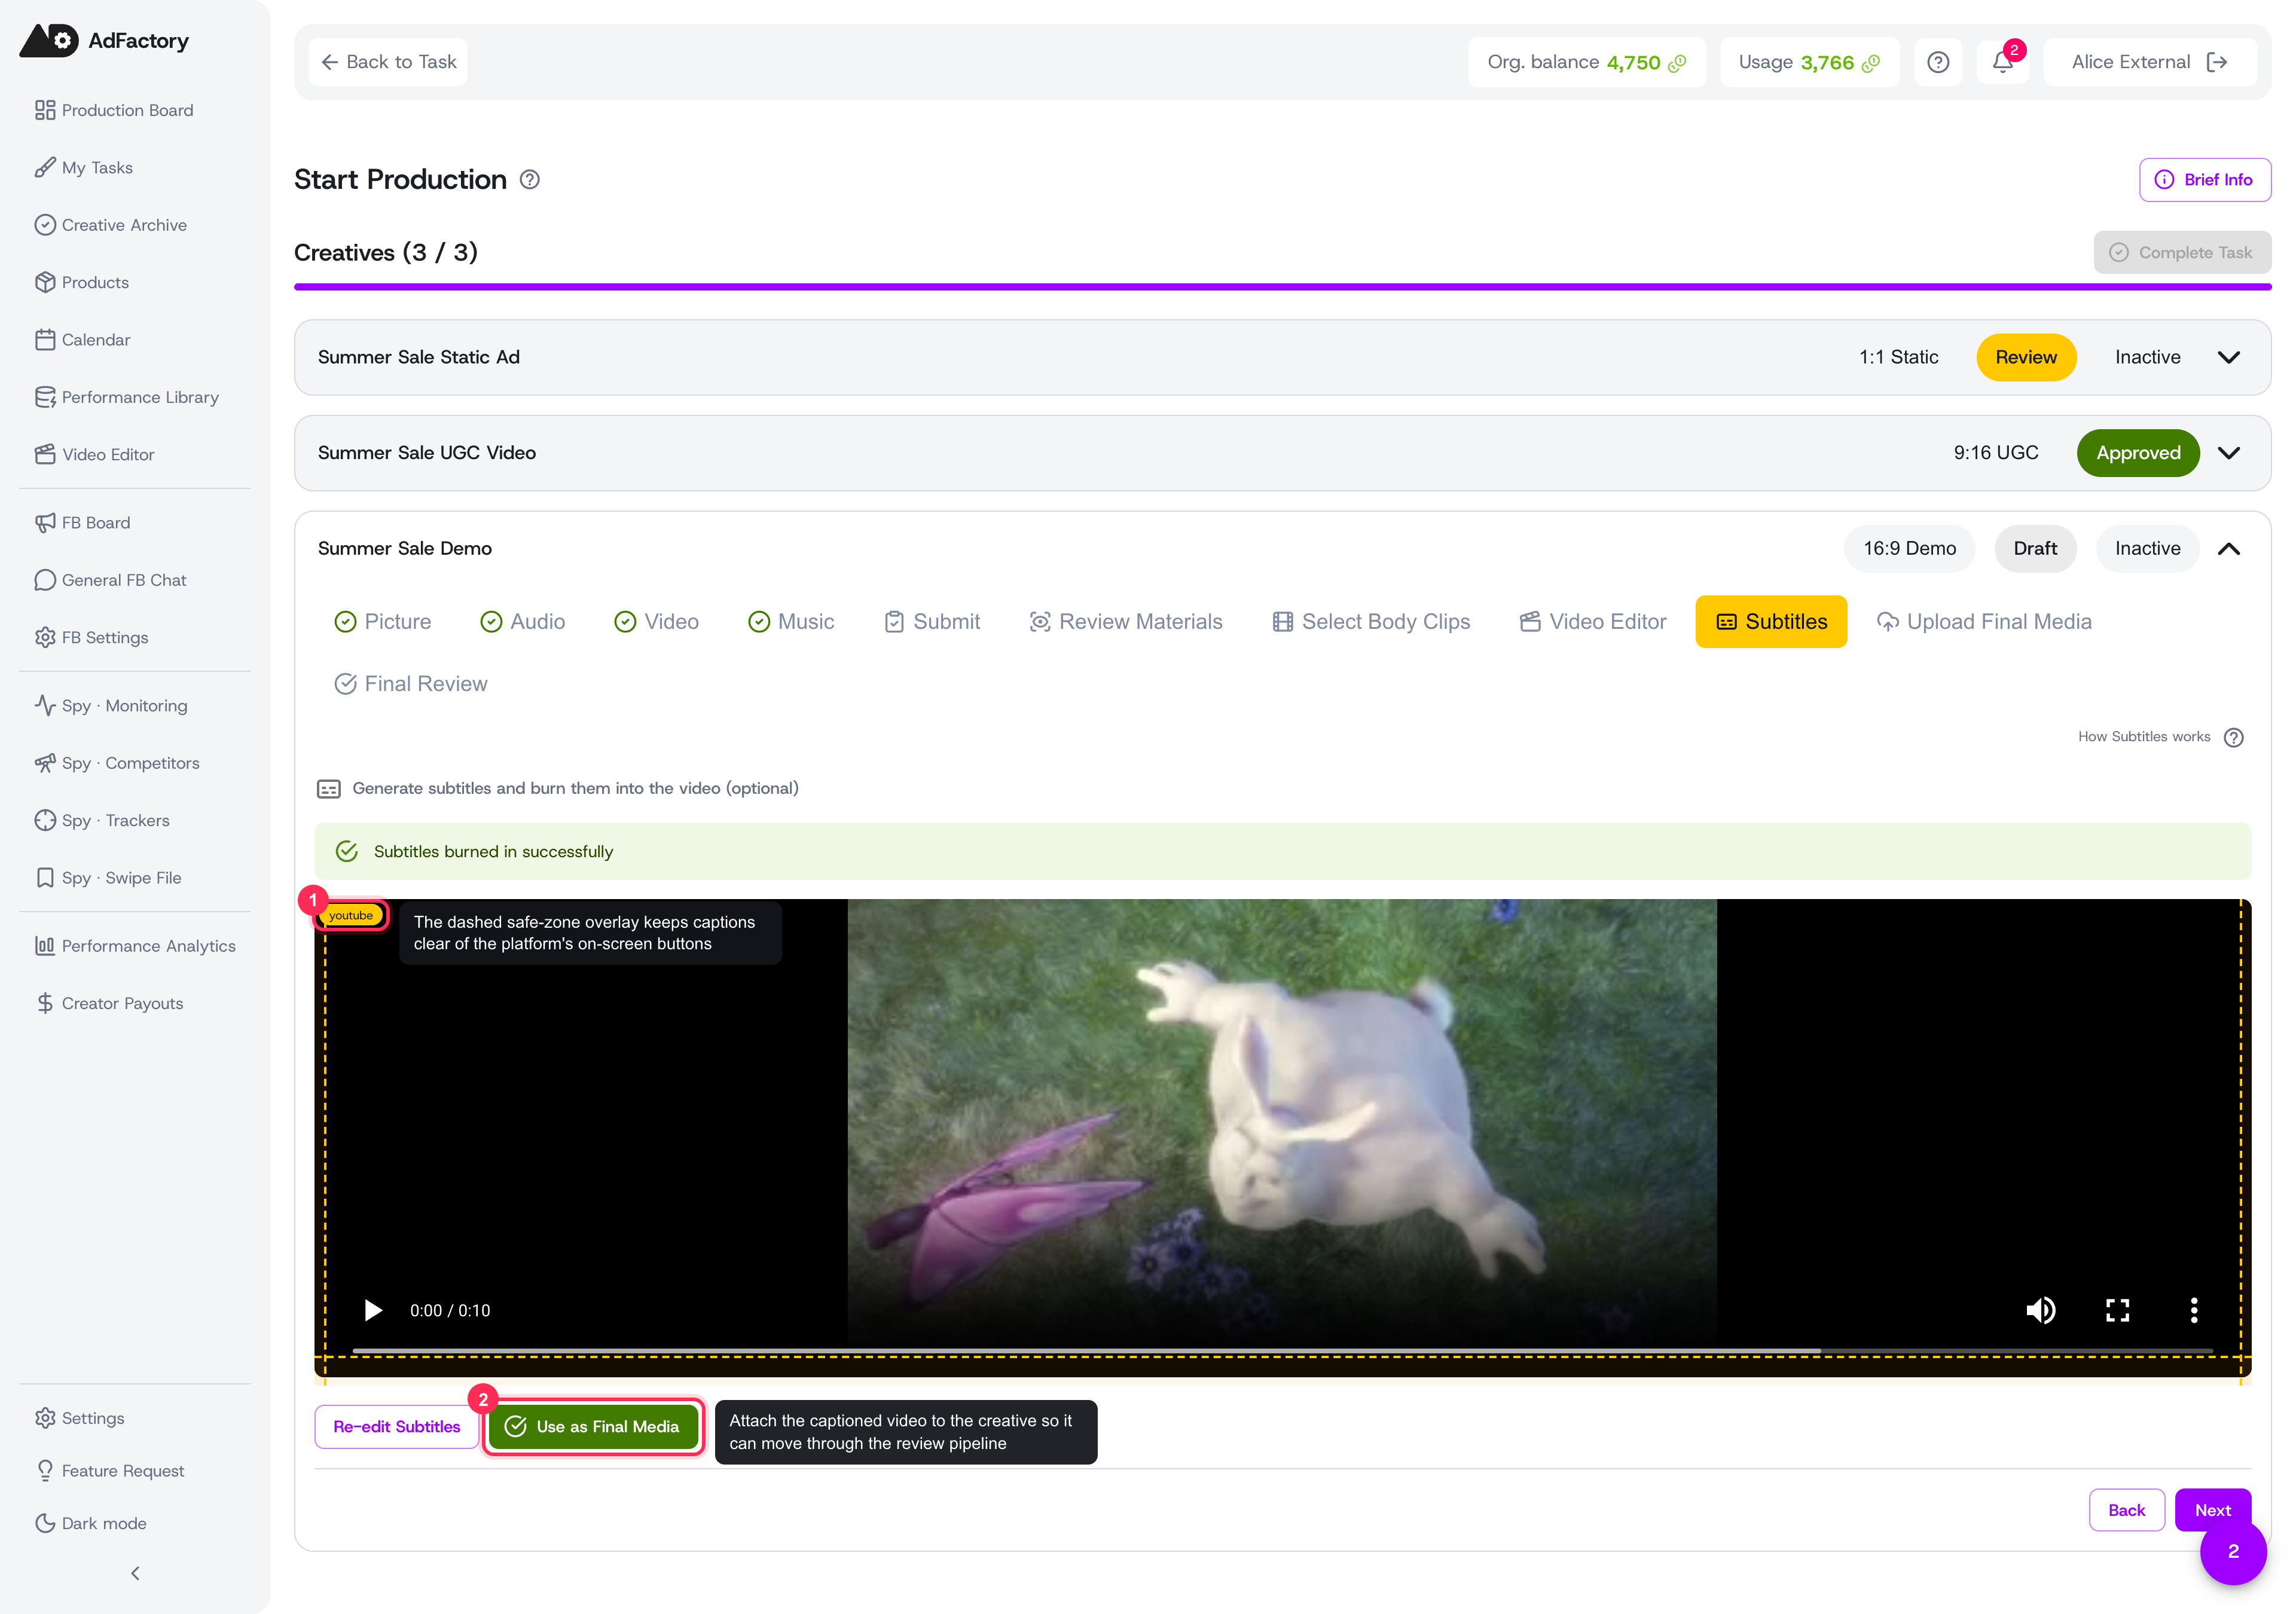Expand the Summer Sale Static Ad row
Screen dimensions: 2296x1614
[2229, 357]
